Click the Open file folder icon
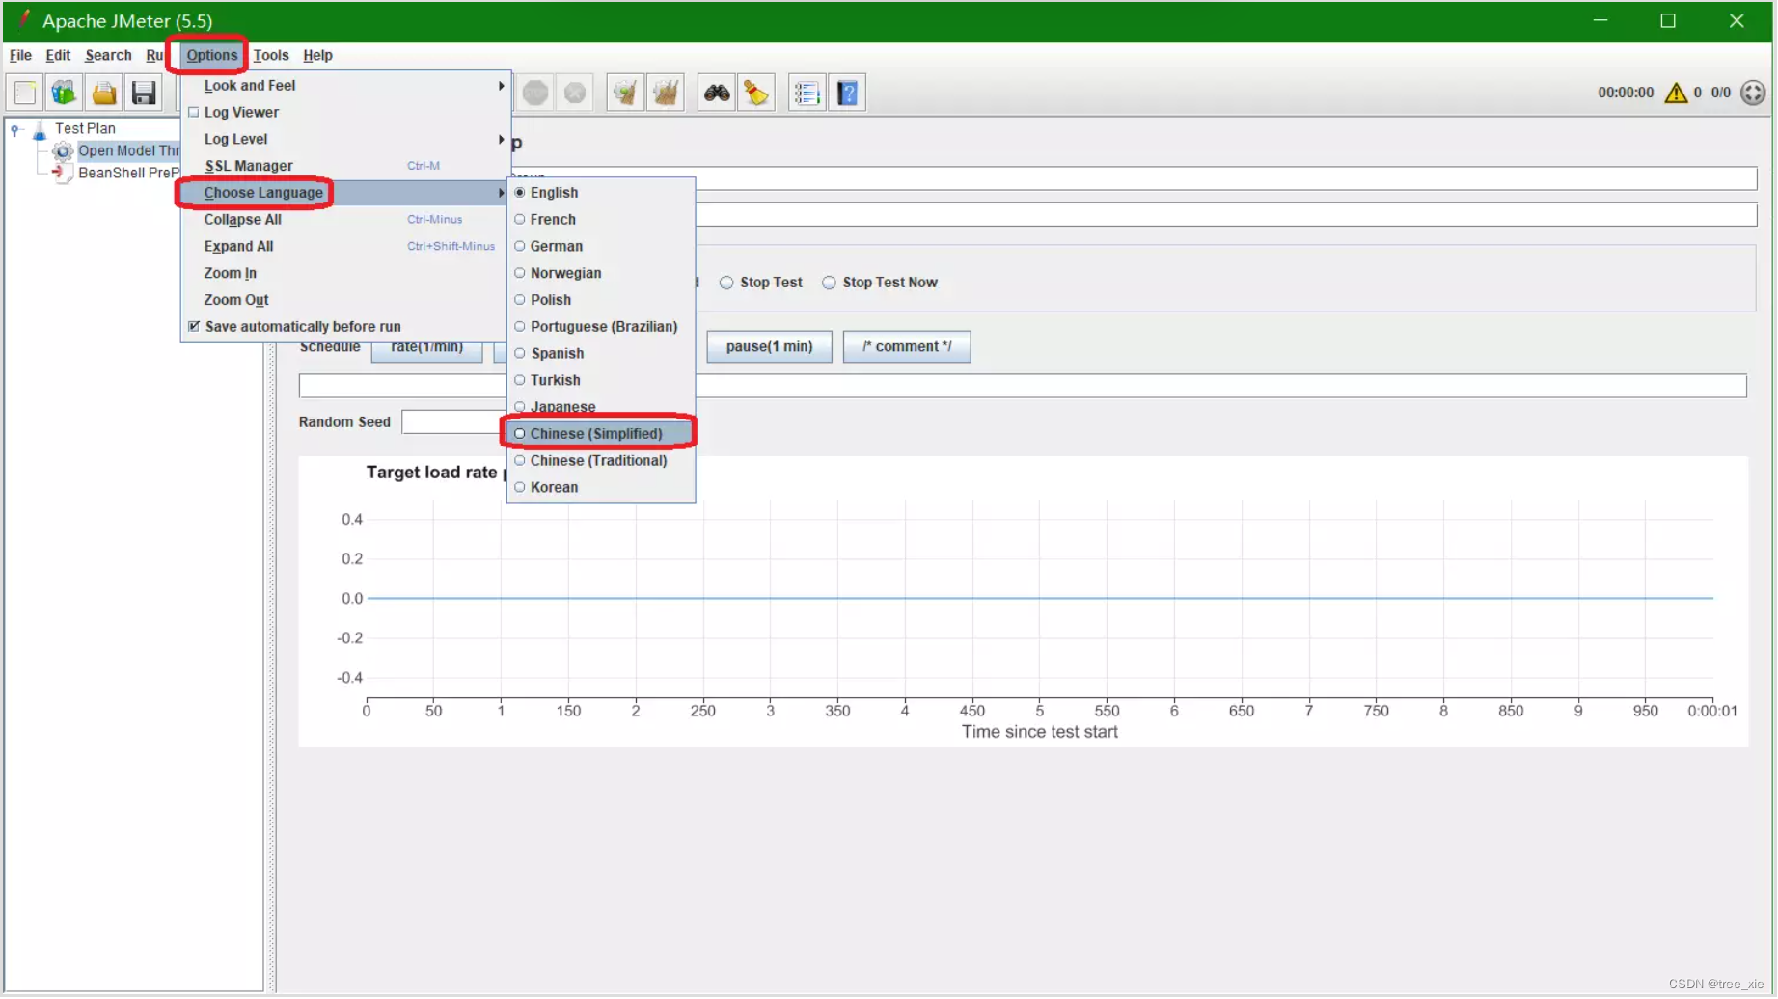The height and width of the screenshot is (999, 1778). [x=104, y=93]
